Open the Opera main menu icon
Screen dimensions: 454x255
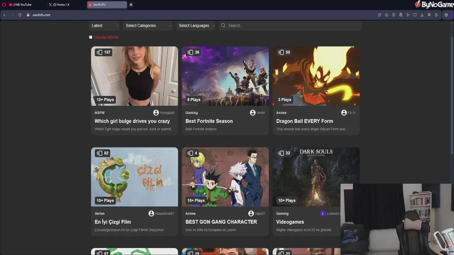click(4, 5)
